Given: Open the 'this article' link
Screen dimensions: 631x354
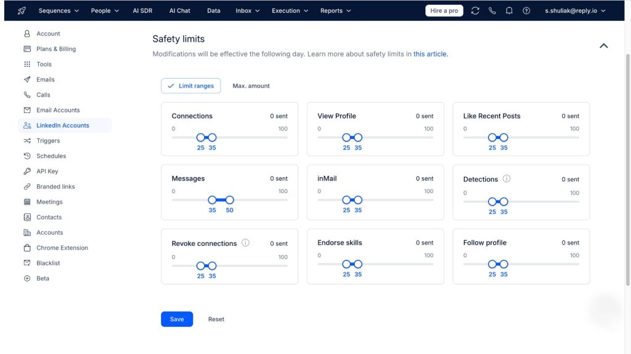Looking at the screenshot, I should point(429,54).
